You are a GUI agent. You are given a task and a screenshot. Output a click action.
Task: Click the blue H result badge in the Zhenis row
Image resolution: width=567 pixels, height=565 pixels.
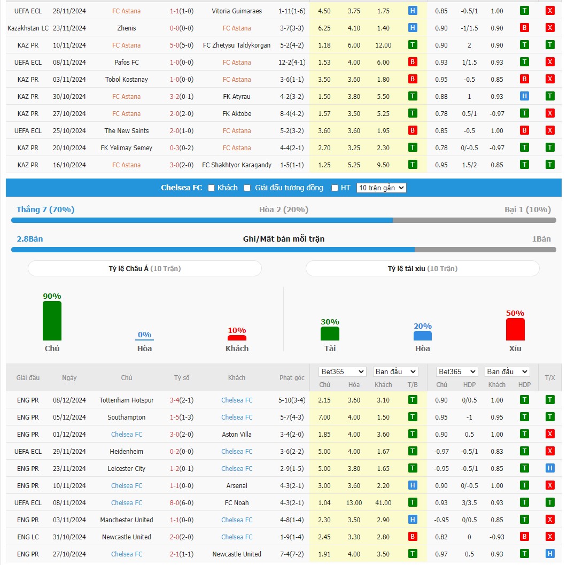413,28
